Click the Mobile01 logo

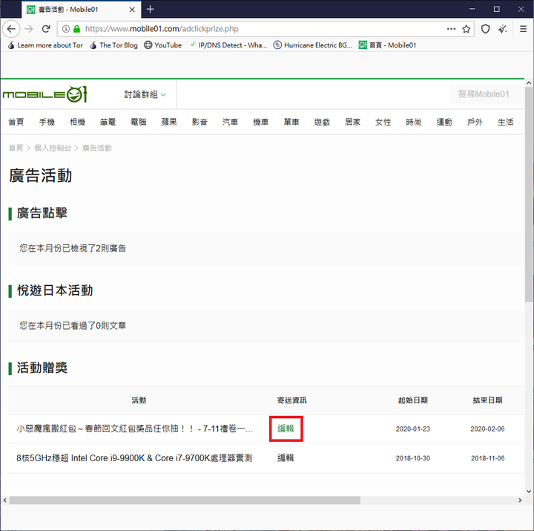pos(45,94)
